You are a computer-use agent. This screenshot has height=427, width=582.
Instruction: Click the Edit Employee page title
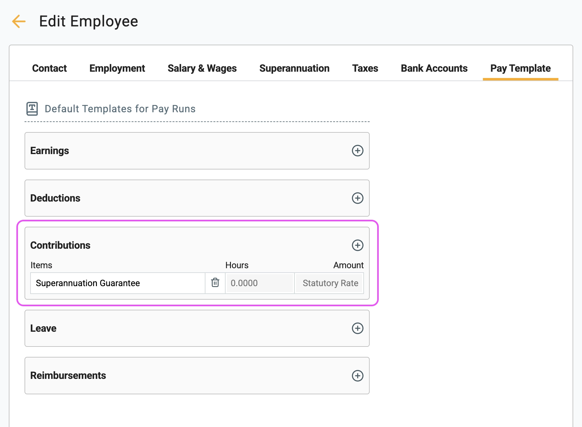click(x=88, y=21)
